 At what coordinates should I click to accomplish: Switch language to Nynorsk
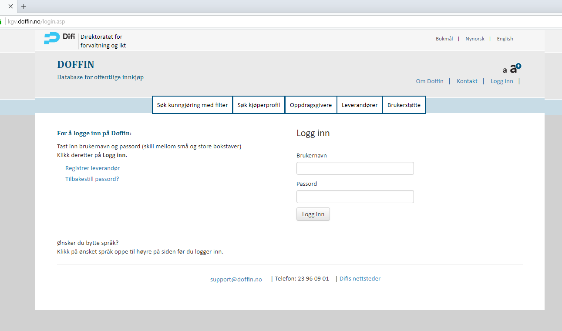tap(475, 39)
